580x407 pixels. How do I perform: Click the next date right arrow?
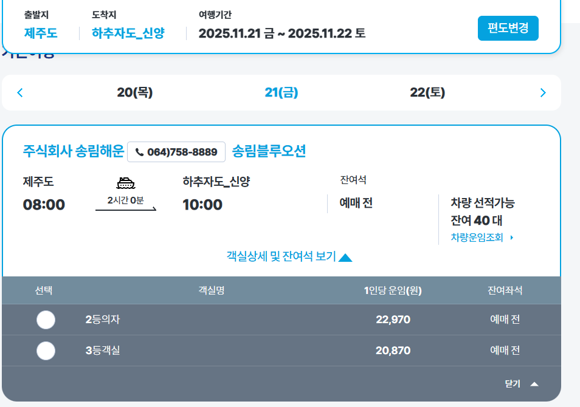tap(543, 93)
